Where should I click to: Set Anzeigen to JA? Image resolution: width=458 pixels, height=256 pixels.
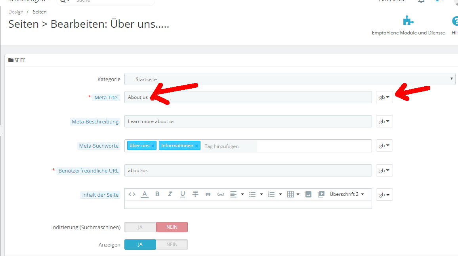pyautogui.click(x=140, y=245)
